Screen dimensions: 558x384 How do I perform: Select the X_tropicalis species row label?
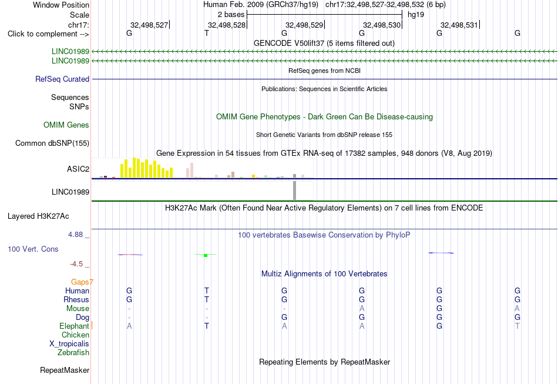pos(69,344)
